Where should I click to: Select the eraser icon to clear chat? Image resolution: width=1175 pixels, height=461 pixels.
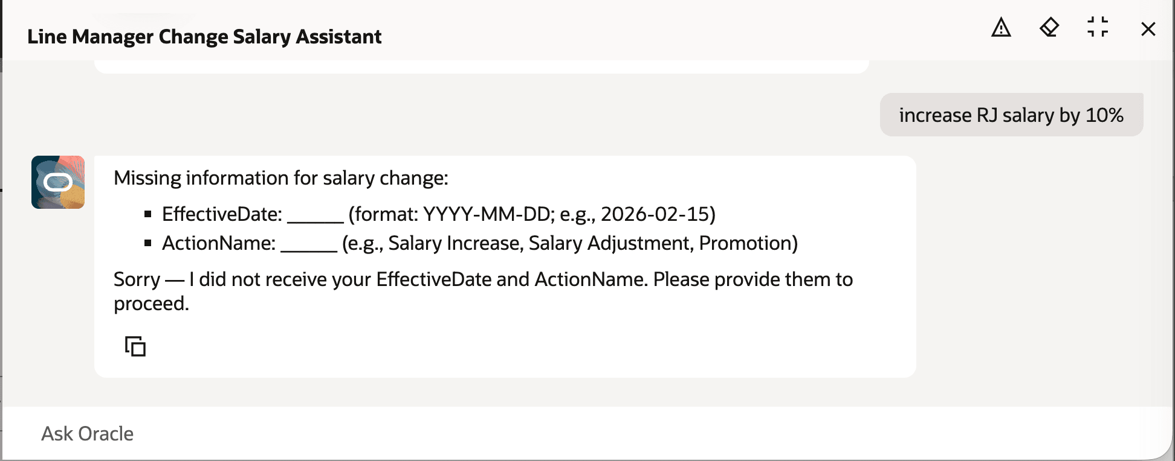click(x=1050, y=28)
